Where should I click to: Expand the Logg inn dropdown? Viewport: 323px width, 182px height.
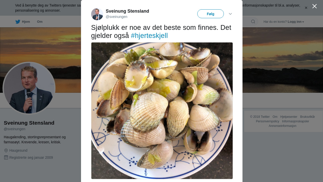296,22
